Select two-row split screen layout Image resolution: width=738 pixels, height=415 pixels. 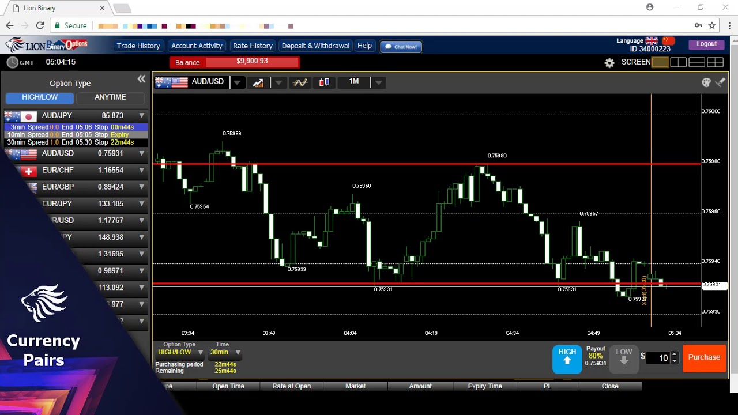(x=696, y=62)
